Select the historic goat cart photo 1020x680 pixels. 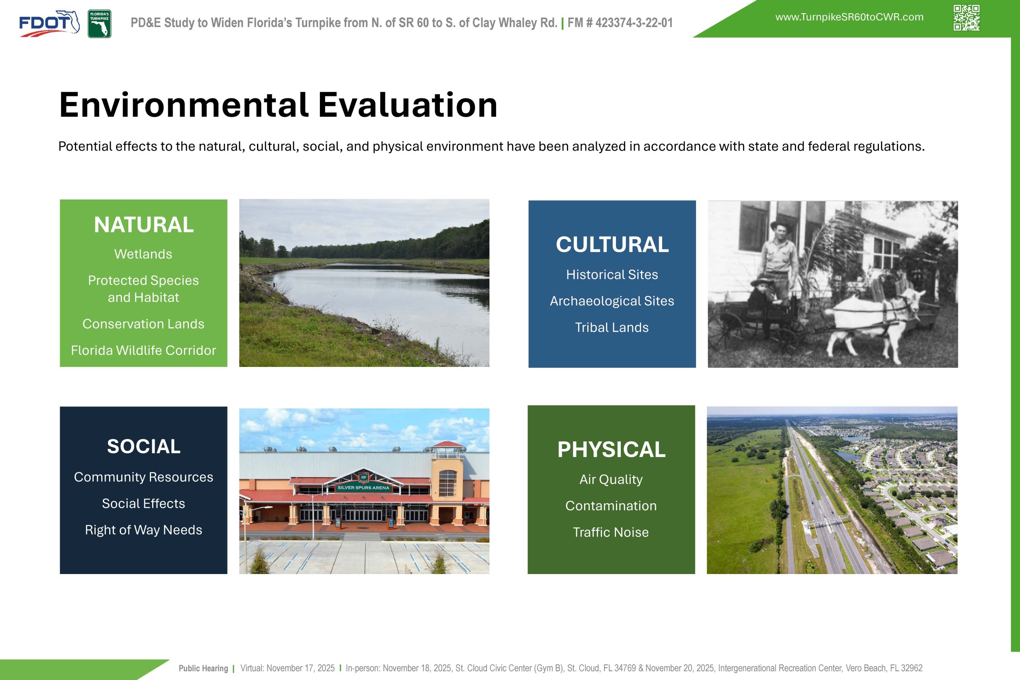click(x=832, y=284)
